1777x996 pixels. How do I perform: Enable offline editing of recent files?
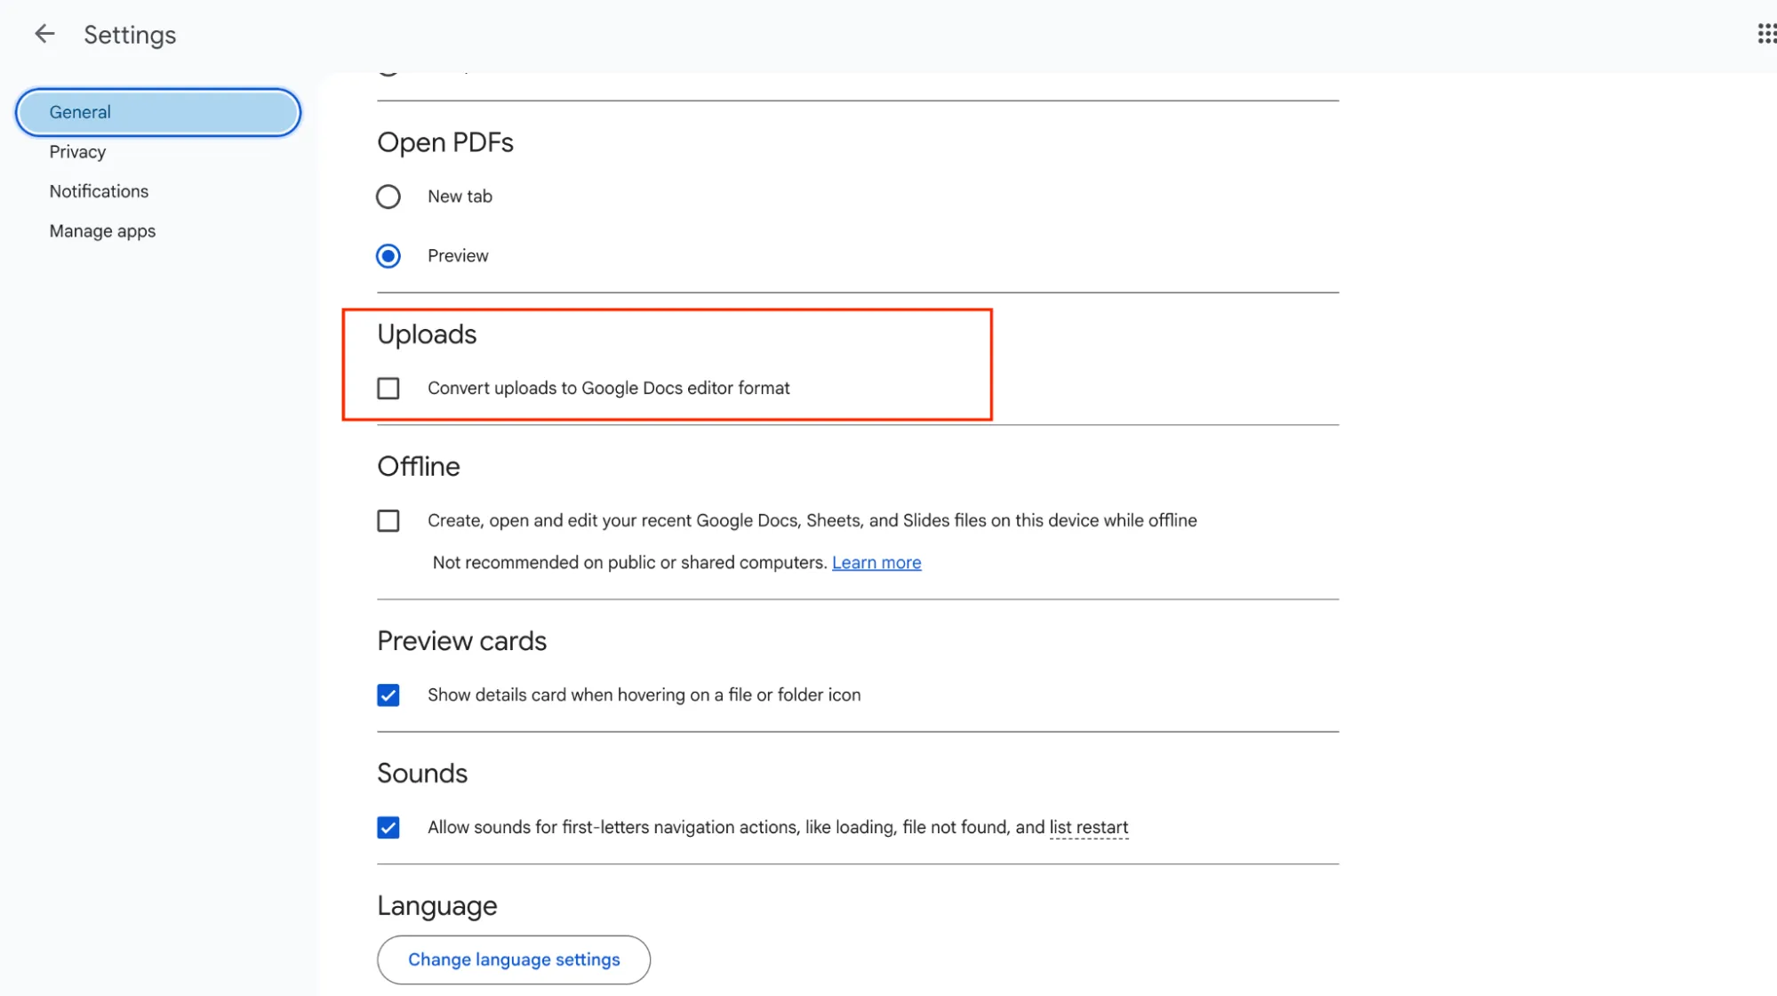click(x=388, y=520)
